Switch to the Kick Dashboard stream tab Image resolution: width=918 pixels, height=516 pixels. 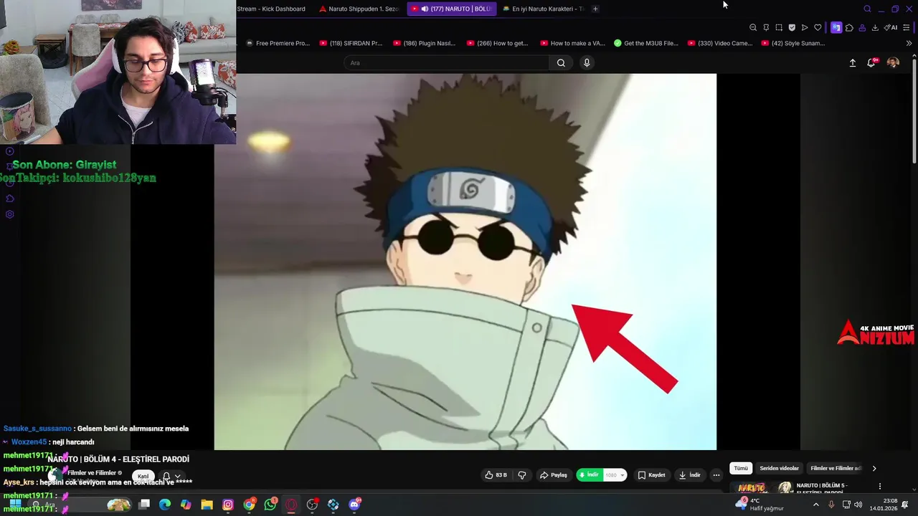(271, 9)
